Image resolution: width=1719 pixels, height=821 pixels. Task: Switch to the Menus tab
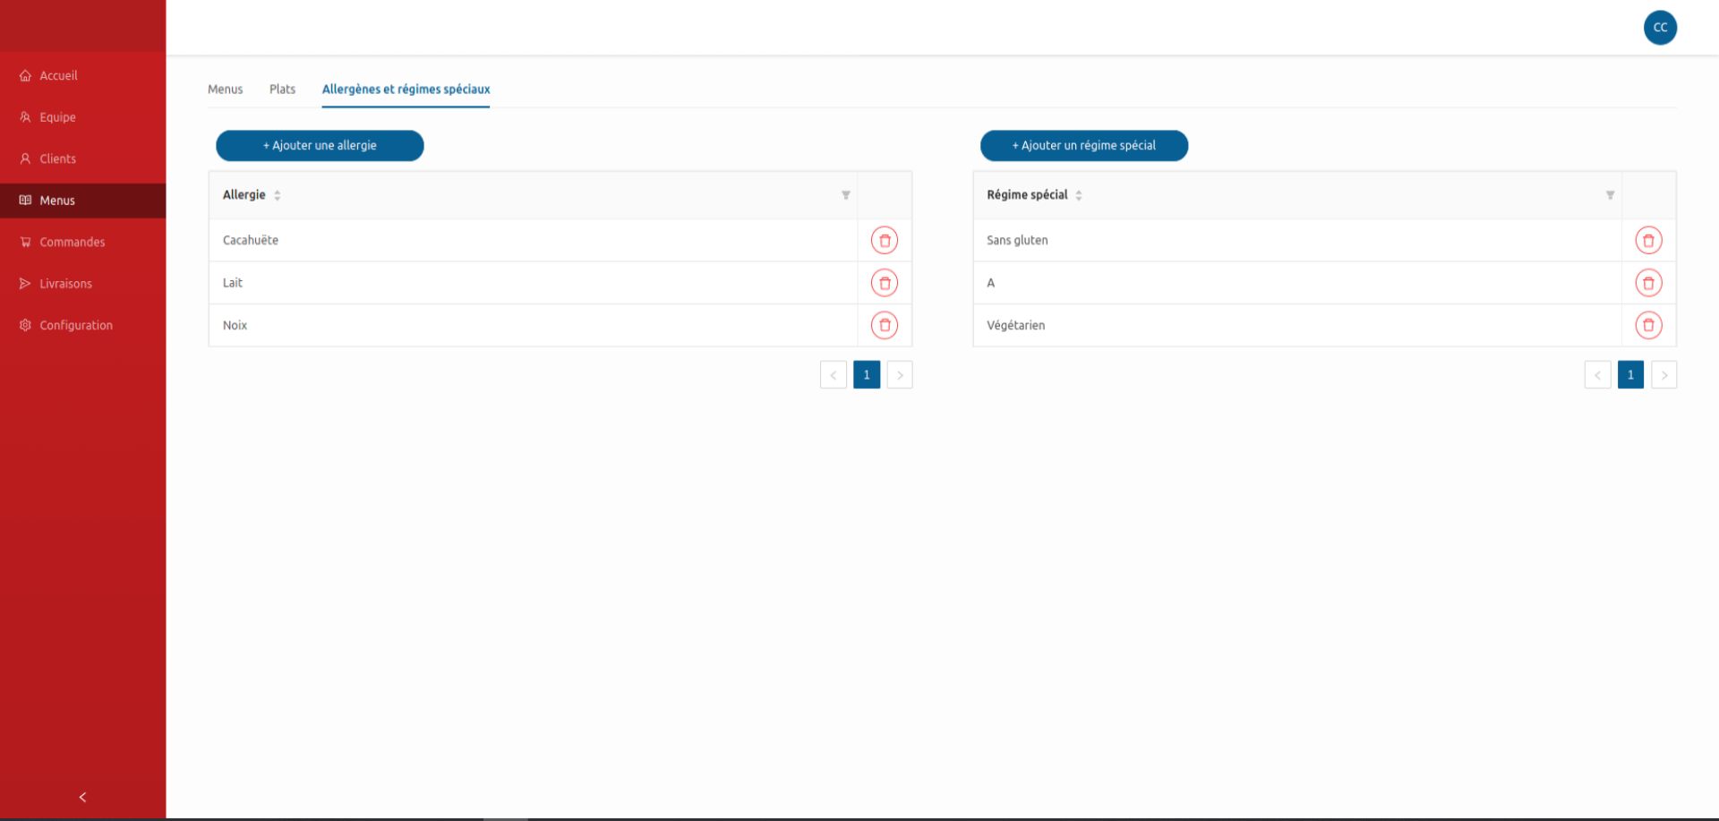pyautogui.click(x=226, y=90)
